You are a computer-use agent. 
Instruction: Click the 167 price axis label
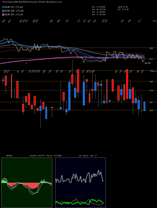click(151, 102)
